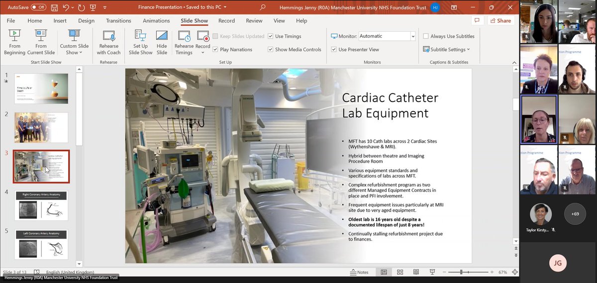Click the Monitor display icon

pyautogui.click(x=334, y=36)
